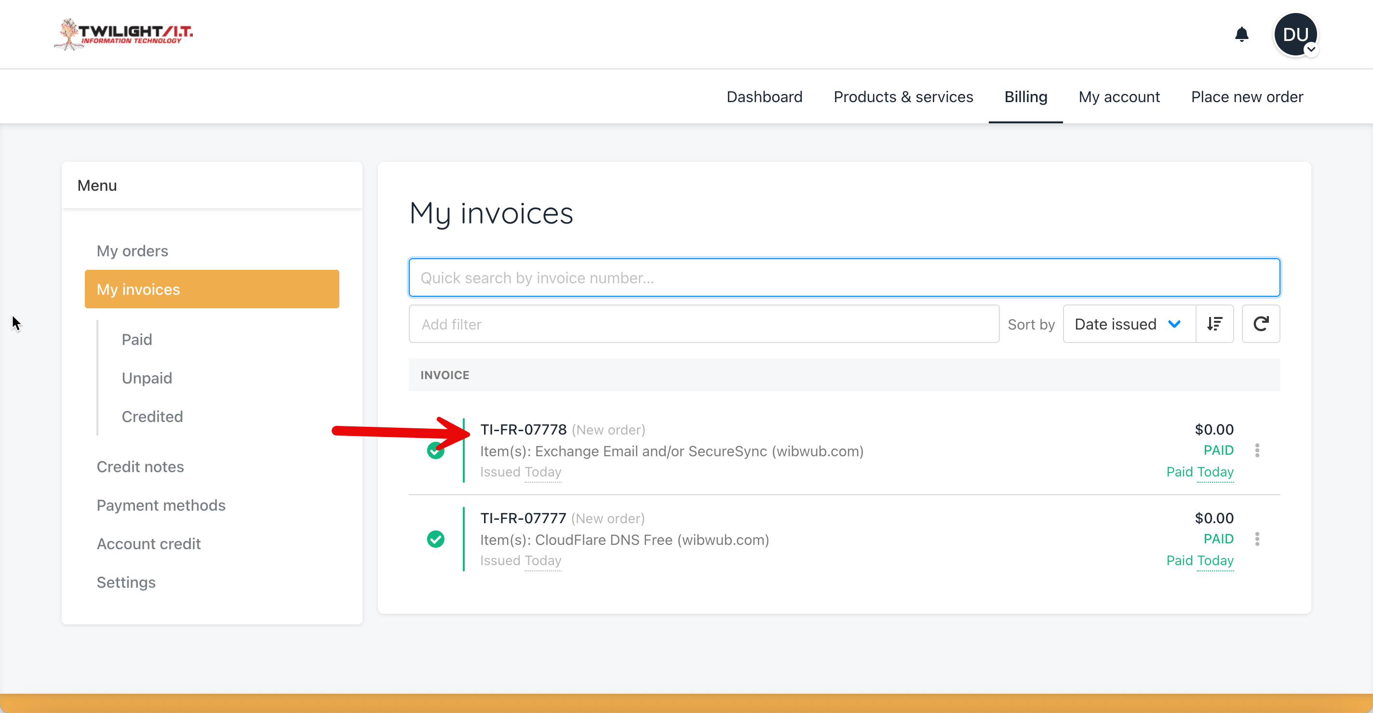Click the quick search invoice field
The height and width of the screenshot is (713, 1373).
pos(844,277)
